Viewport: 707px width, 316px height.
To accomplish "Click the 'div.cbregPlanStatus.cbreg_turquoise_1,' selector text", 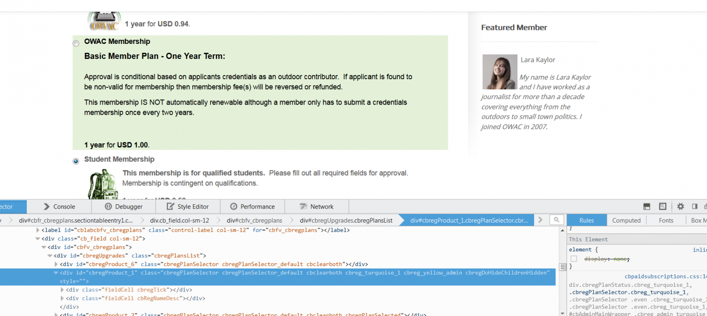I will [x=630, y=285].
